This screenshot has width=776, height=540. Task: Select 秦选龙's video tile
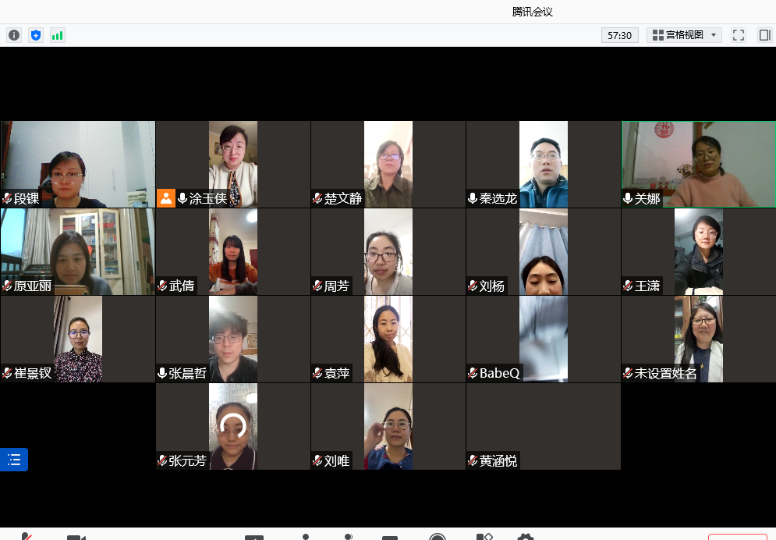point(543,164)
